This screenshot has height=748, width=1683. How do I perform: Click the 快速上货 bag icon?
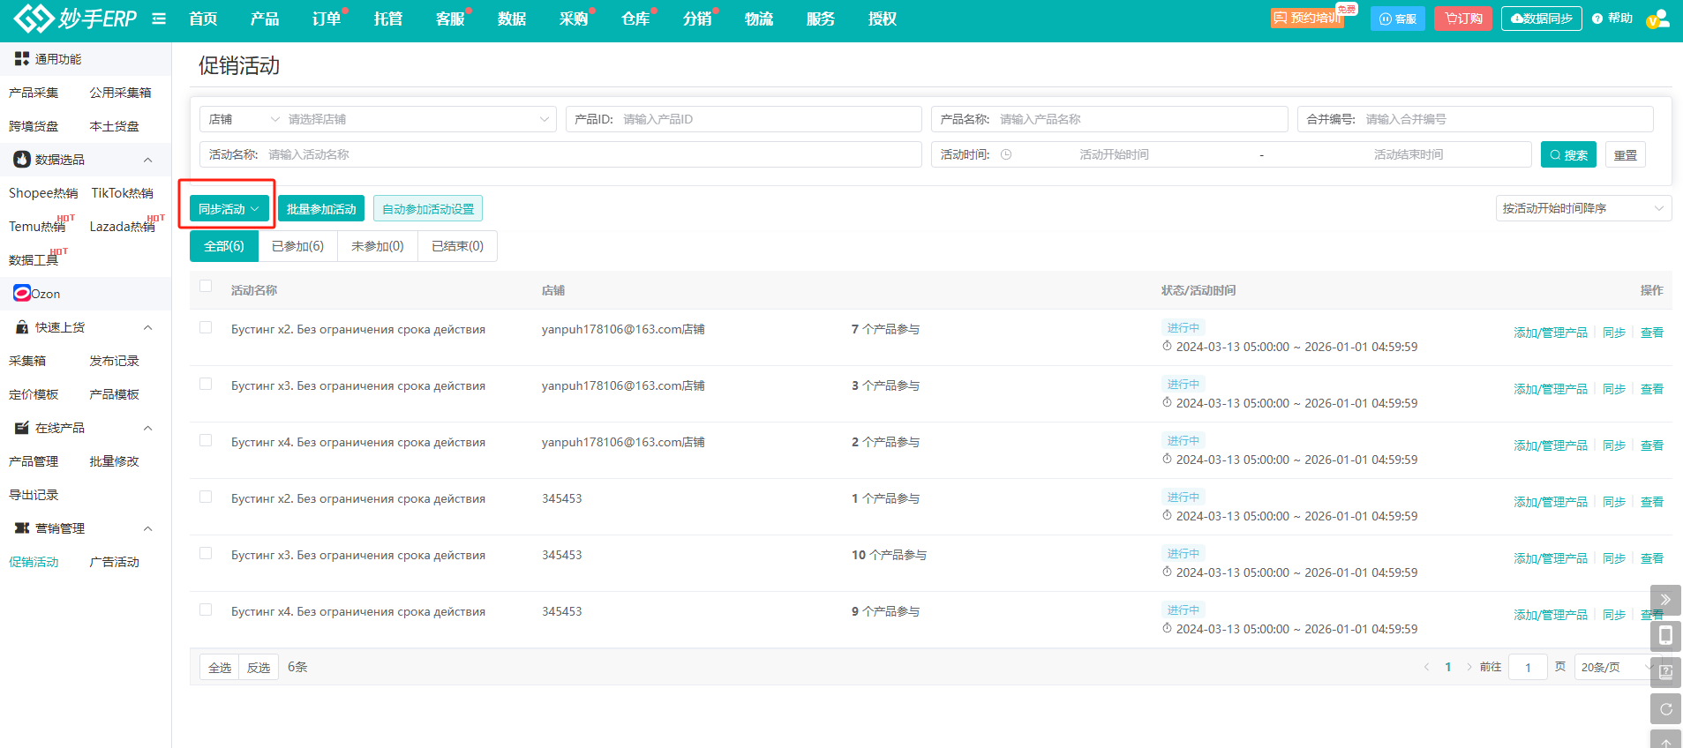(x=22, y=327)
